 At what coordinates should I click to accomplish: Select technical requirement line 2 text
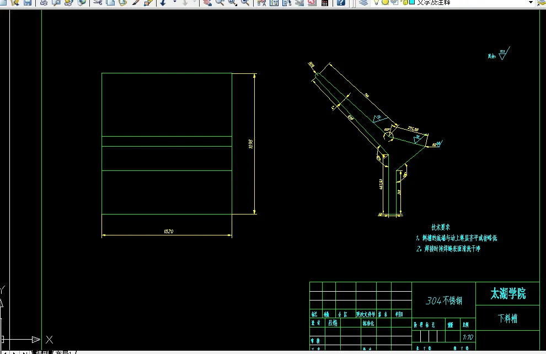pyautogui.click(x=448, y=249)
